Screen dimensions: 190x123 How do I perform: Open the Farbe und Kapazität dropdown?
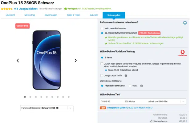(x=46, y=108)
